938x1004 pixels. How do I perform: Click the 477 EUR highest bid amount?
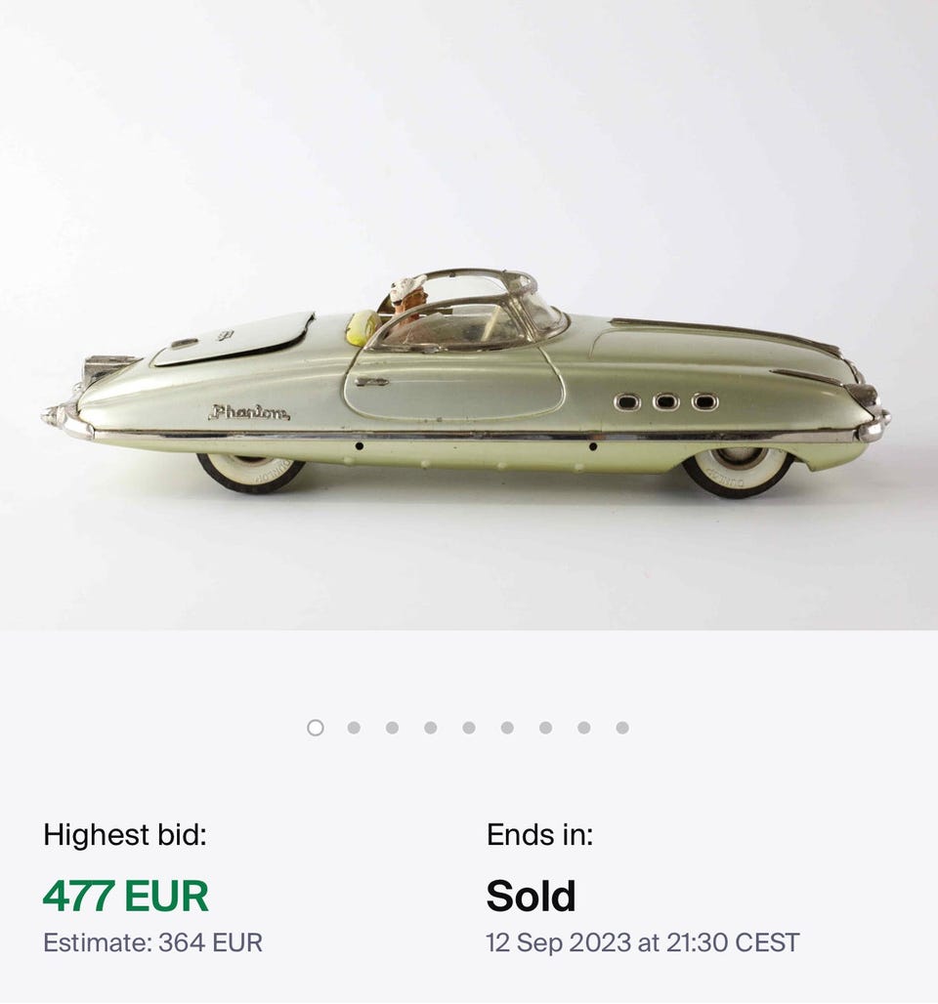coord(126,896)
